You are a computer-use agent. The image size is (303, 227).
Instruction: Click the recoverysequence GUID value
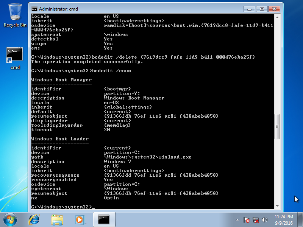tap(161, 175)
